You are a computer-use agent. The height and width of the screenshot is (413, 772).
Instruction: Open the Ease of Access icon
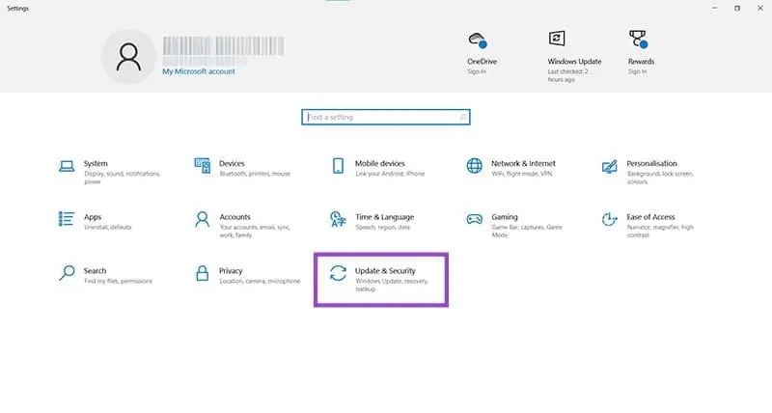[610, 219]
